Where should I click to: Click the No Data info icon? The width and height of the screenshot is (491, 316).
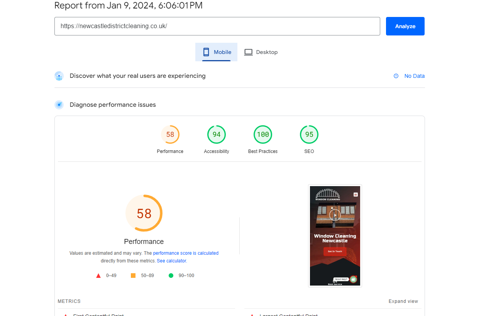(396, 76)
